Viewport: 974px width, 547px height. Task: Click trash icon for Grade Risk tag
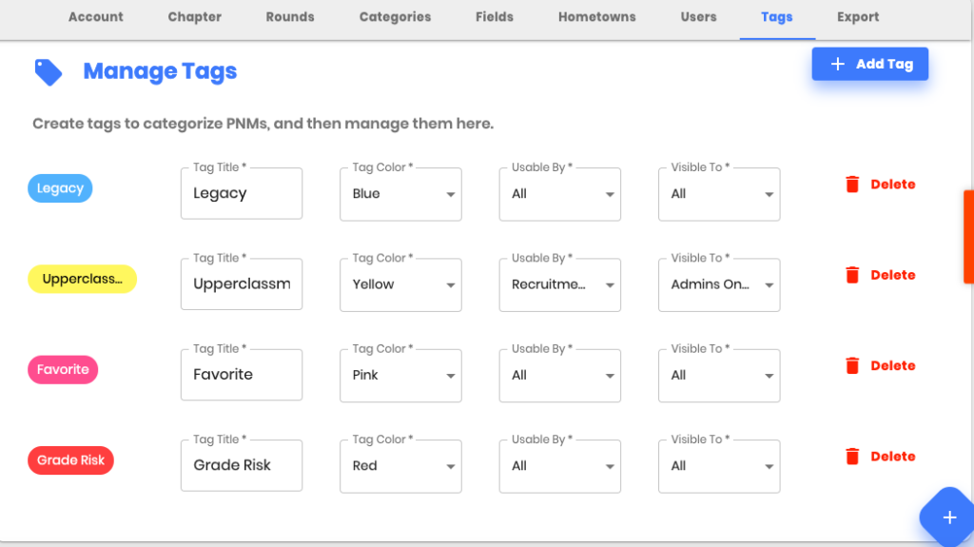click(852, 457)
